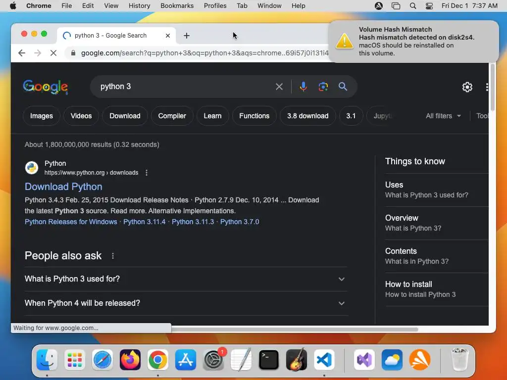Open the Apple menu
507x380 pixels.
13,6
